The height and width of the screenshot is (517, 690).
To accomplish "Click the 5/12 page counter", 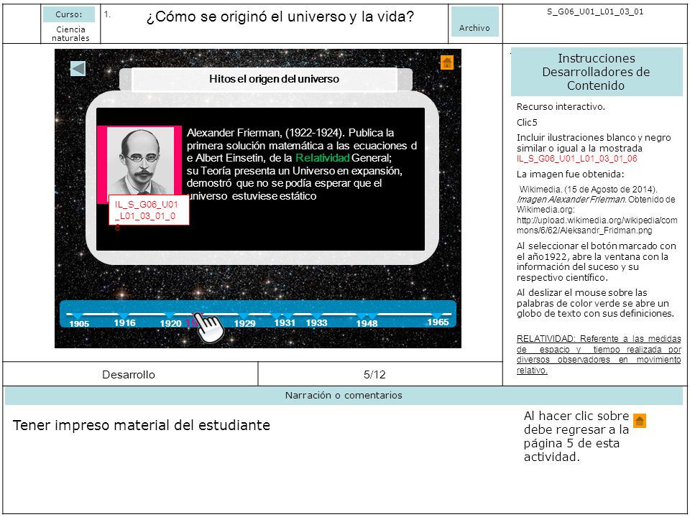I will [x=374, y=375].
